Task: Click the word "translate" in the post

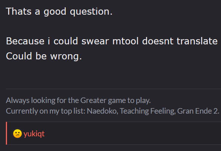Action: pos(197,41)
